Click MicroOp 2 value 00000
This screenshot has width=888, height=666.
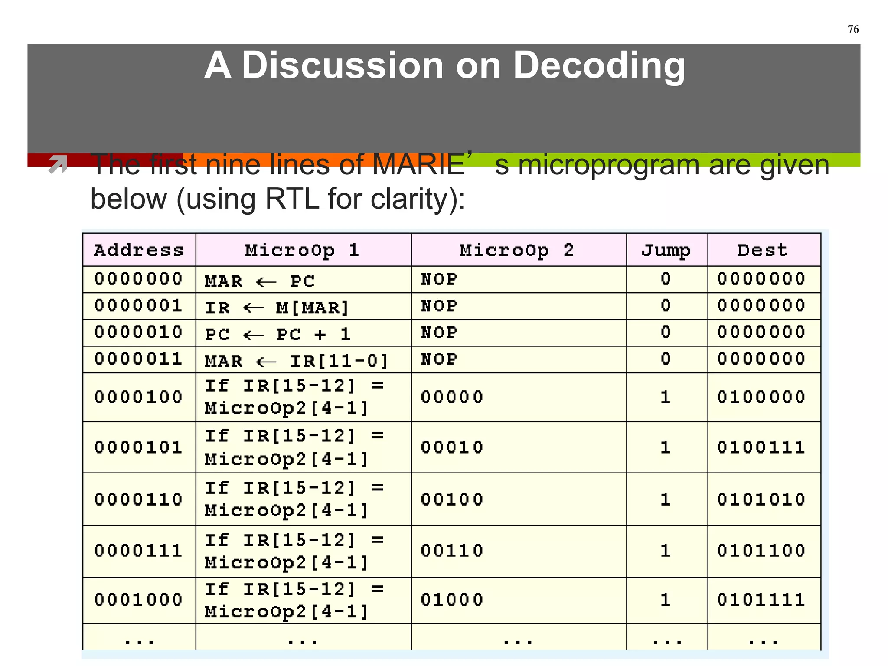[452, 397]
